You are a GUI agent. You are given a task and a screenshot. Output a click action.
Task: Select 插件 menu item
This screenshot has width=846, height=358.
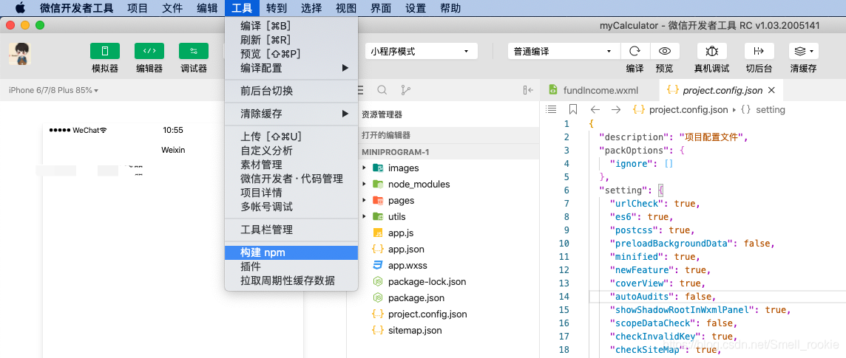point(291,266)
